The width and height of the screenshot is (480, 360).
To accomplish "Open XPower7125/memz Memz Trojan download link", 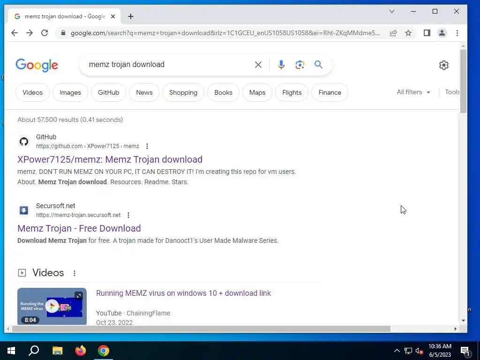I will [x=110, y=159].
